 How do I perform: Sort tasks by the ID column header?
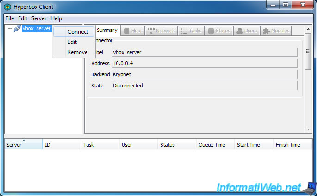(62, 144)
